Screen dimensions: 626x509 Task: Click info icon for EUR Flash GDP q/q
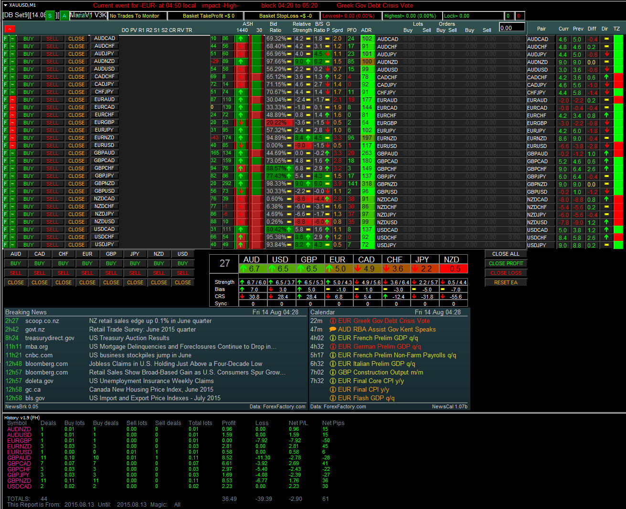tap(333, 398)
